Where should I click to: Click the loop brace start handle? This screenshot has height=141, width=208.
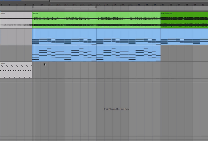pyautogui.click(x=33, y=7)
